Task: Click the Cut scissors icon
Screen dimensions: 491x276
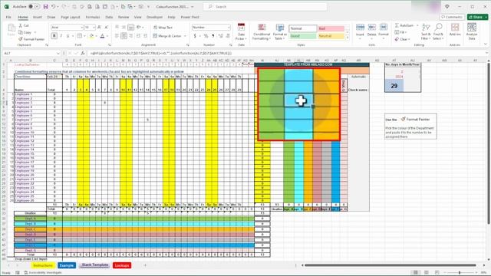Action: (x=21, y=25)
